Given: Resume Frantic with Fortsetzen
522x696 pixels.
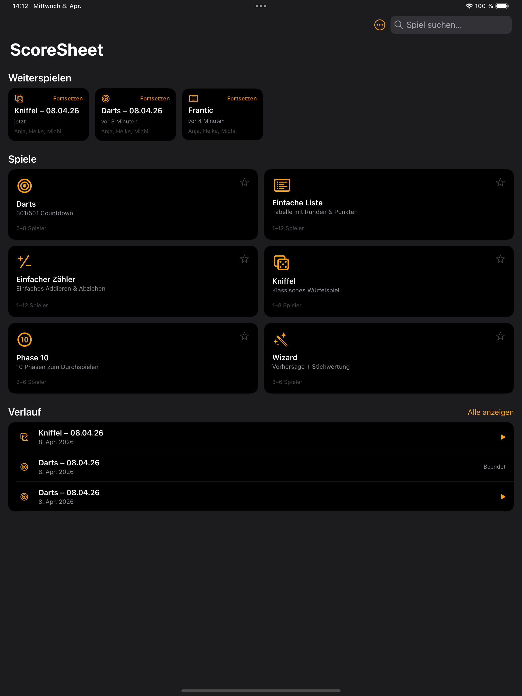Looking at the screenshot, I should pos(242,98).
